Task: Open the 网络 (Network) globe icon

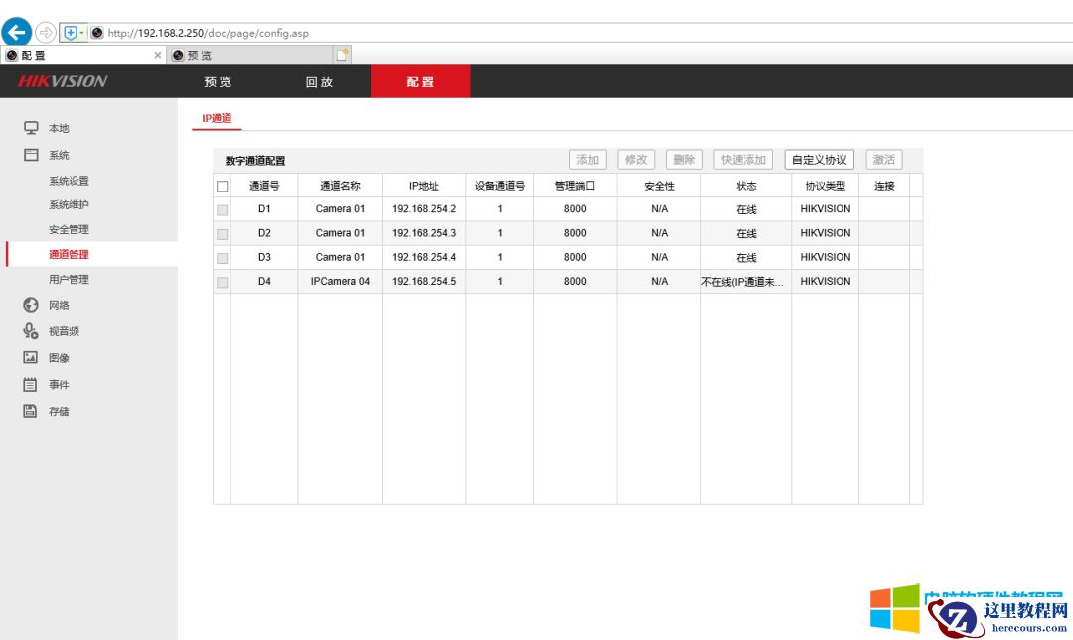Action: (x=31, y=304)
